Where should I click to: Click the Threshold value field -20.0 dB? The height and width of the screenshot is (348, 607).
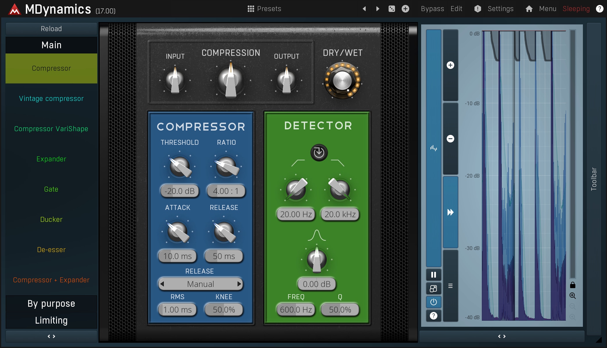(x=179, y=191)
